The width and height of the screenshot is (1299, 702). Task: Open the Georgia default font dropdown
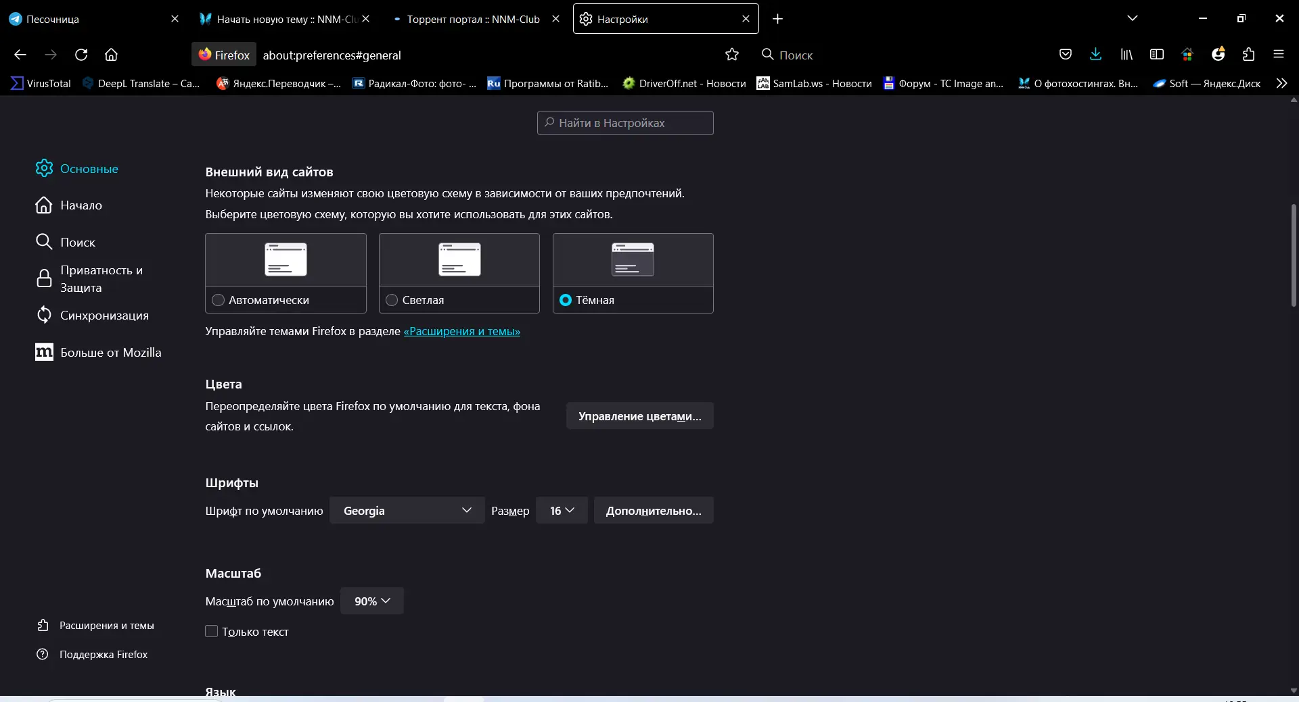407,510
